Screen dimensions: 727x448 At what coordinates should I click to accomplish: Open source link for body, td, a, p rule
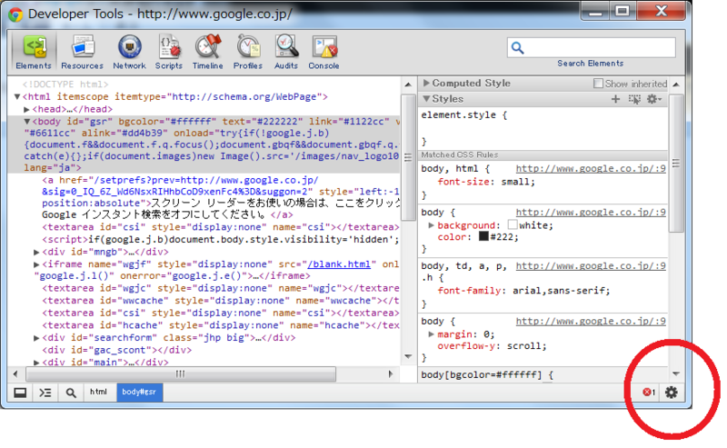tap(591, 266)
